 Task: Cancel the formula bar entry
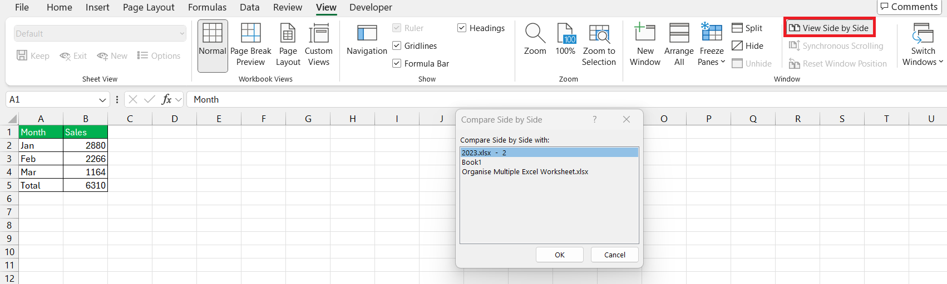[133, 99]
